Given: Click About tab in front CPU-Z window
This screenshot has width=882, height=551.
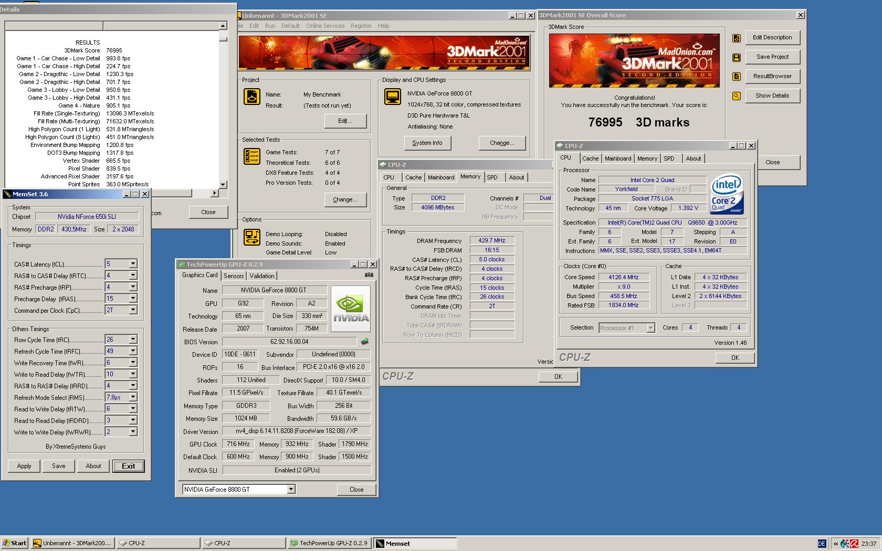Looking at the screenshot, I should (x=693, y=158).
